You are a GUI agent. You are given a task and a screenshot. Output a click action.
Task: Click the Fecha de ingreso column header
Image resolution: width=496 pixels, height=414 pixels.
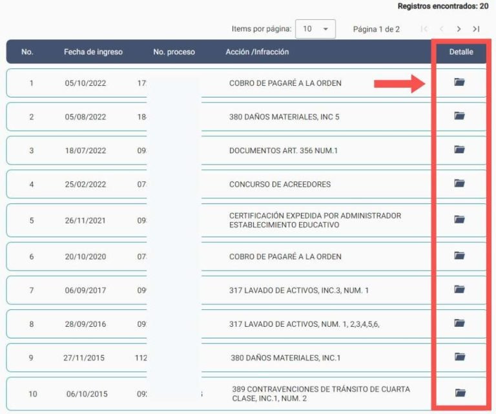click(93, 52)
